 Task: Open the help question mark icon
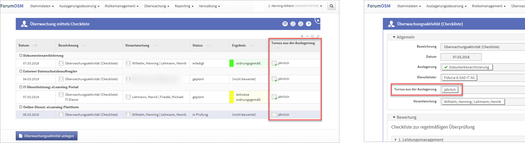[309, 24]
